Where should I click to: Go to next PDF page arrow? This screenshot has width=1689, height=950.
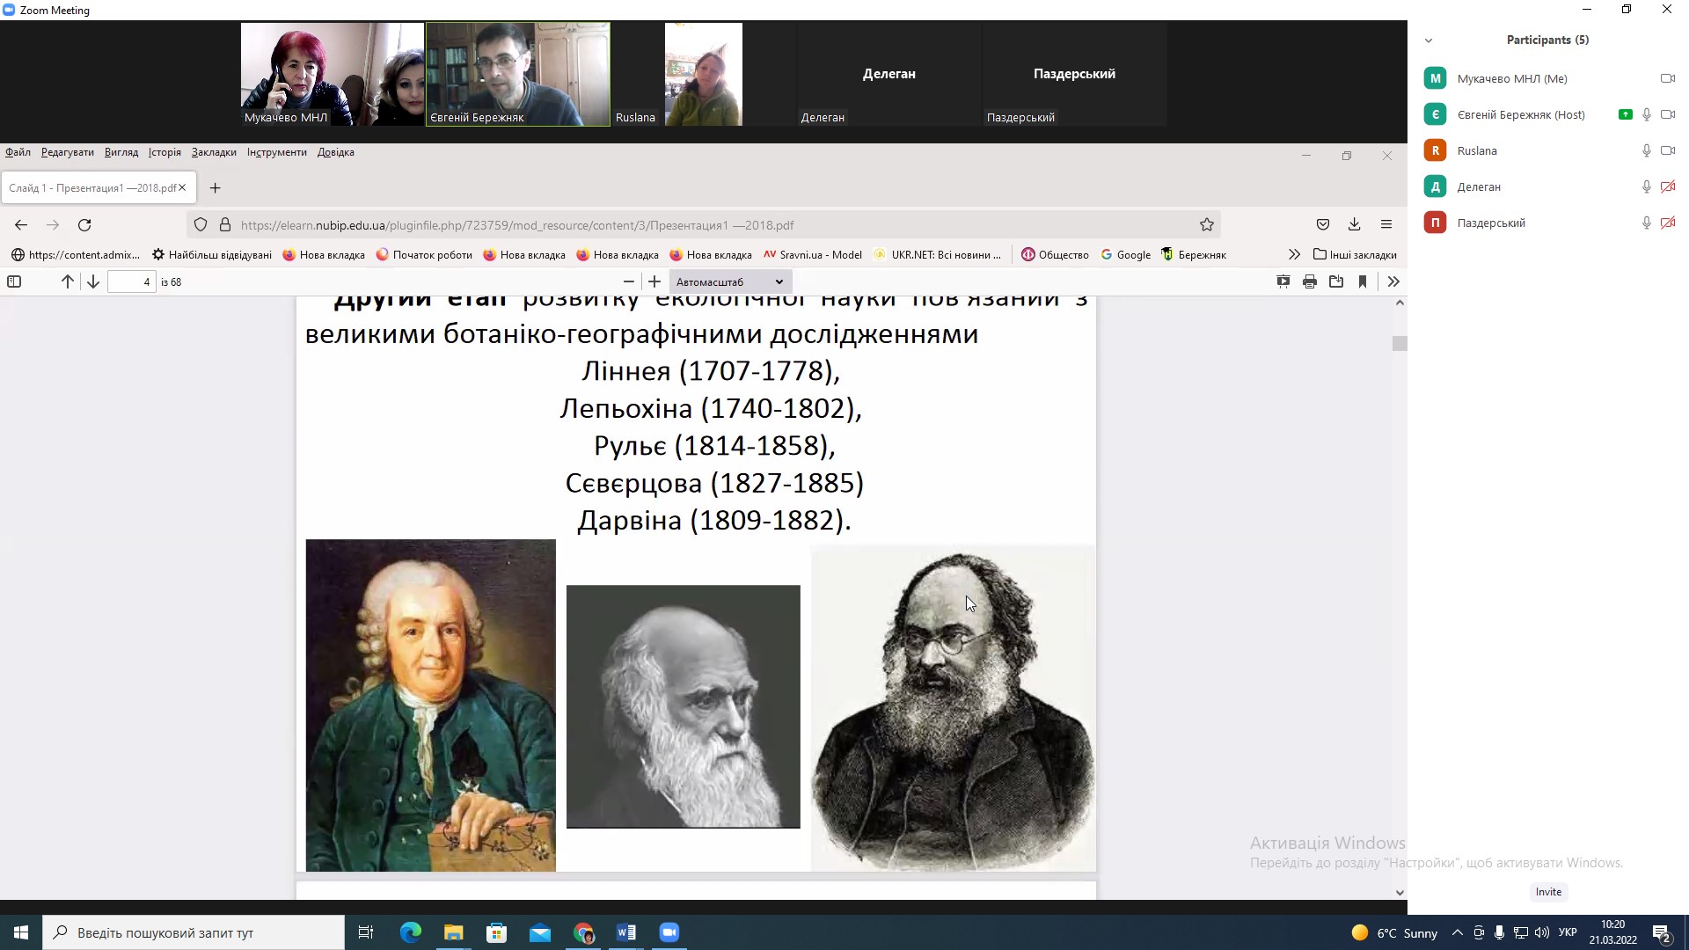click(x=93, y=281)
